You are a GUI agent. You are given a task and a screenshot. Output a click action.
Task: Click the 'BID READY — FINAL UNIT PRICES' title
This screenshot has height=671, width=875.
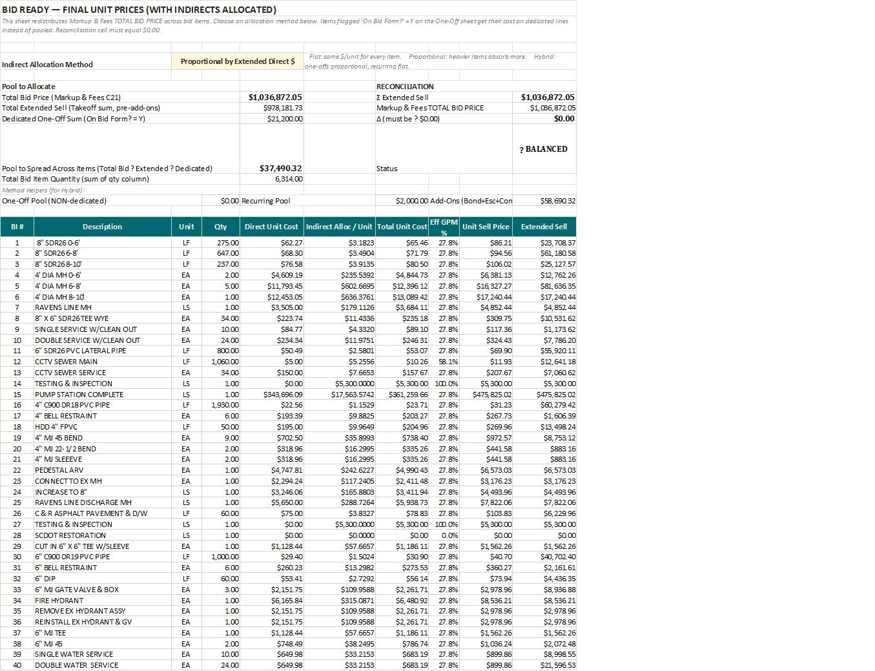point(139,10)
